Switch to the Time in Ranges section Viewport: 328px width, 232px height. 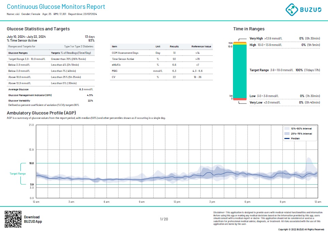coord(250,29)
